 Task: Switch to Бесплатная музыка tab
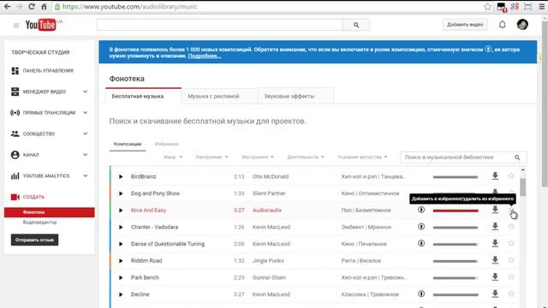coord(143,96)
